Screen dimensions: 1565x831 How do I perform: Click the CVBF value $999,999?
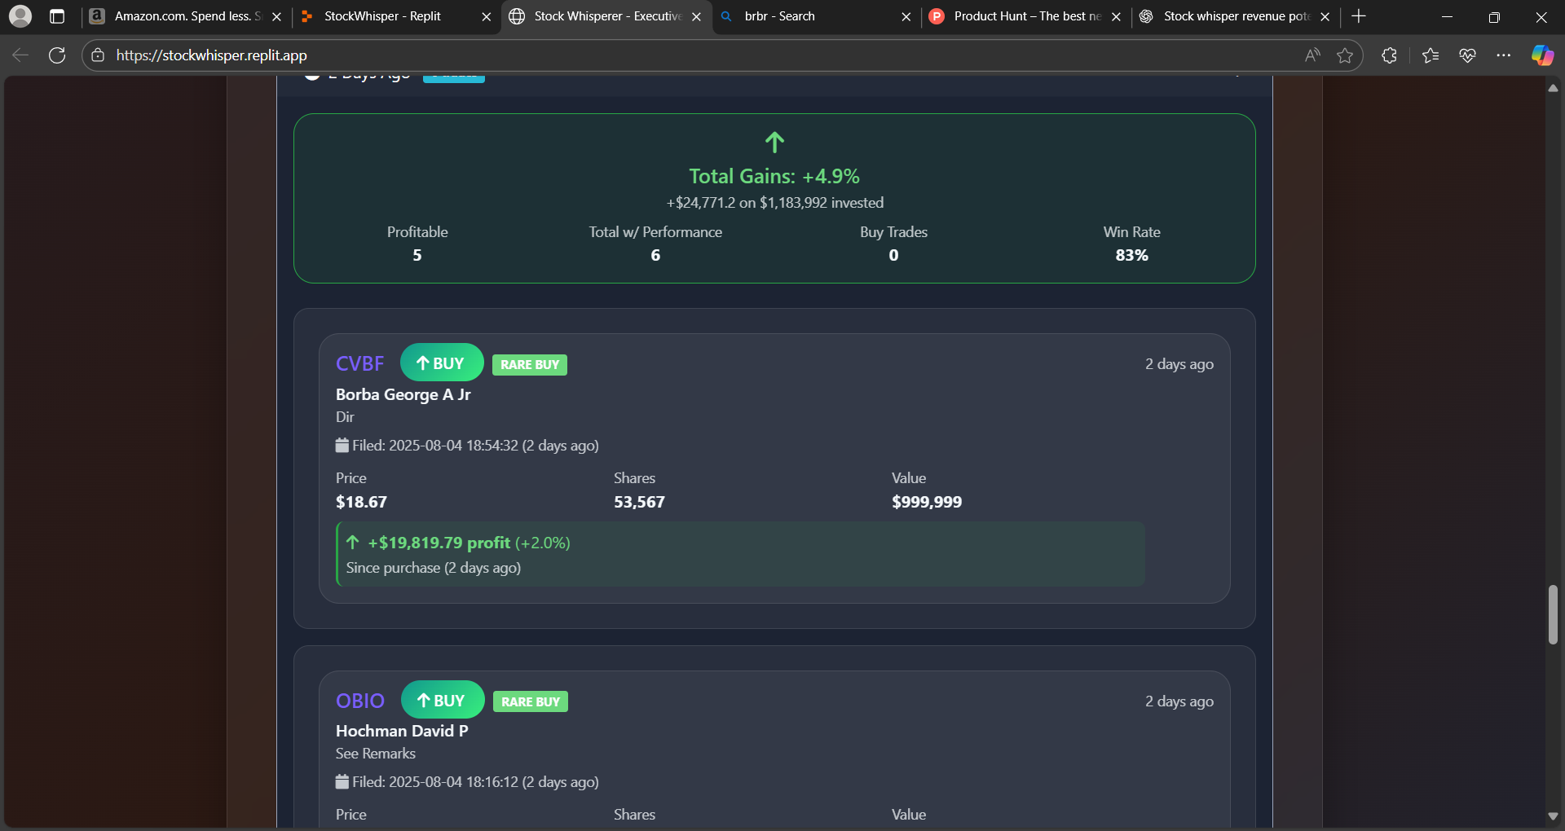pyautogui.click(x=927, y=502)
